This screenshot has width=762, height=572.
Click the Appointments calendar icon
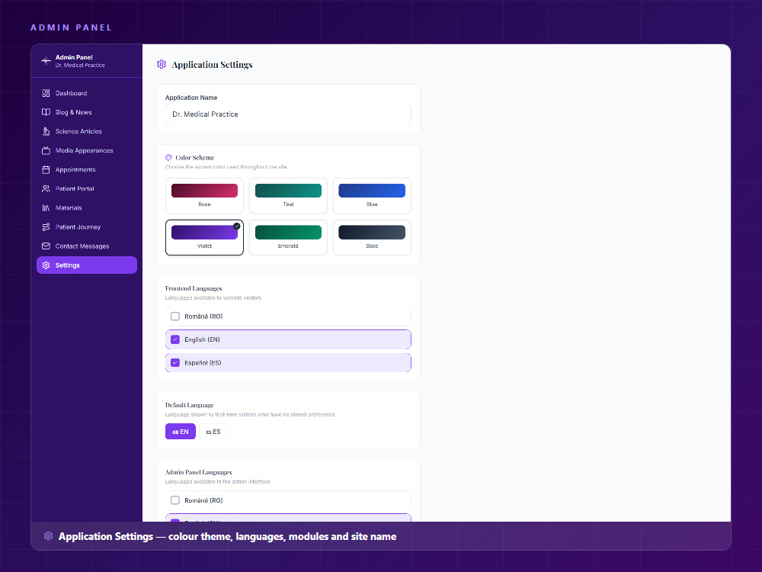coord(46,169)
